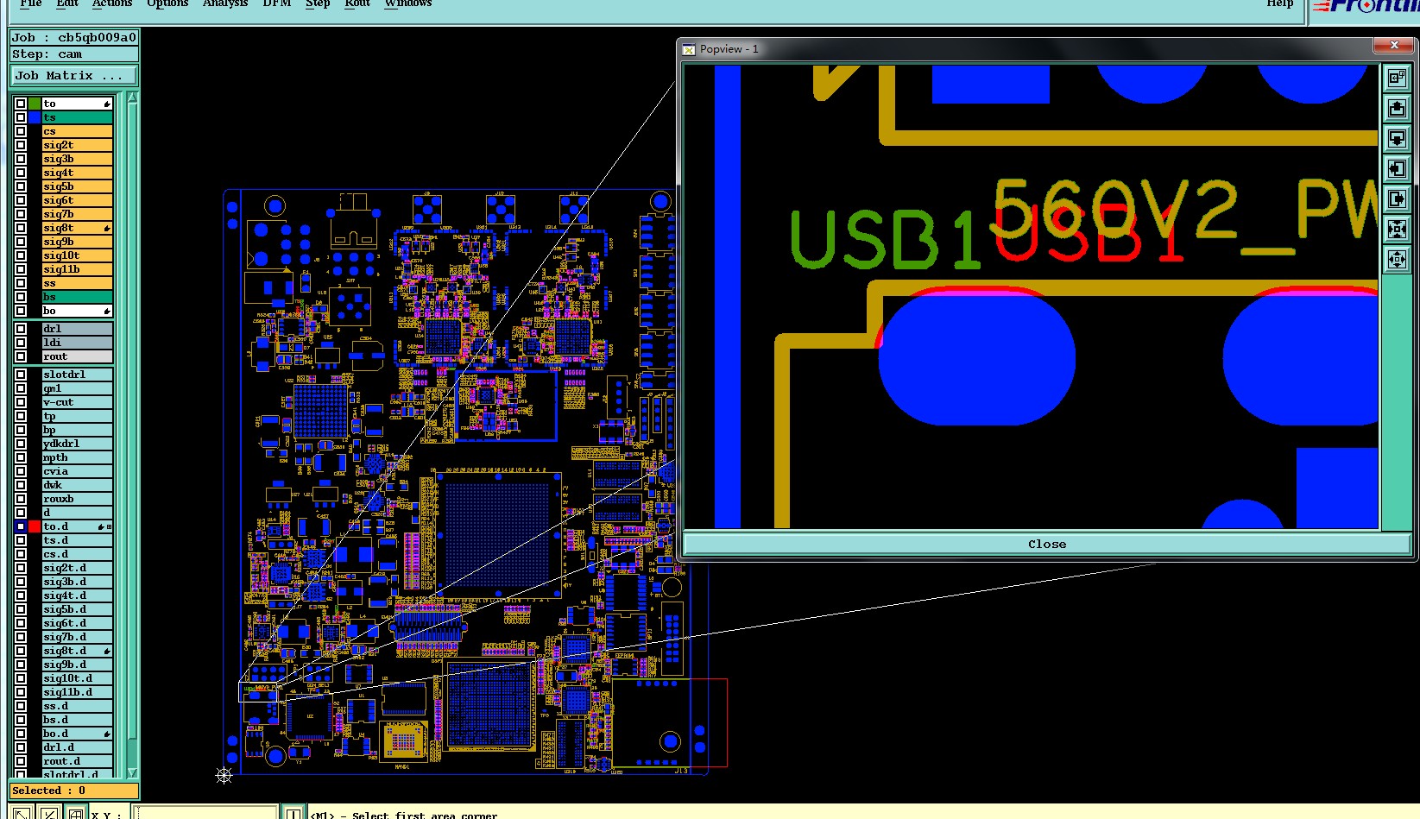
Task: Click the blue color swatch of layer ts
Action: tap(35, 117)
